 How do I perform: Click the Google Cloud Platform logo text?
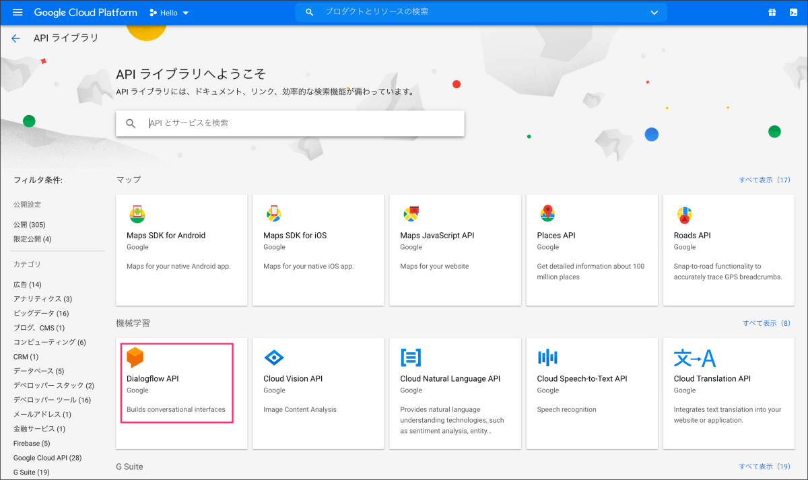coord(86,13)
